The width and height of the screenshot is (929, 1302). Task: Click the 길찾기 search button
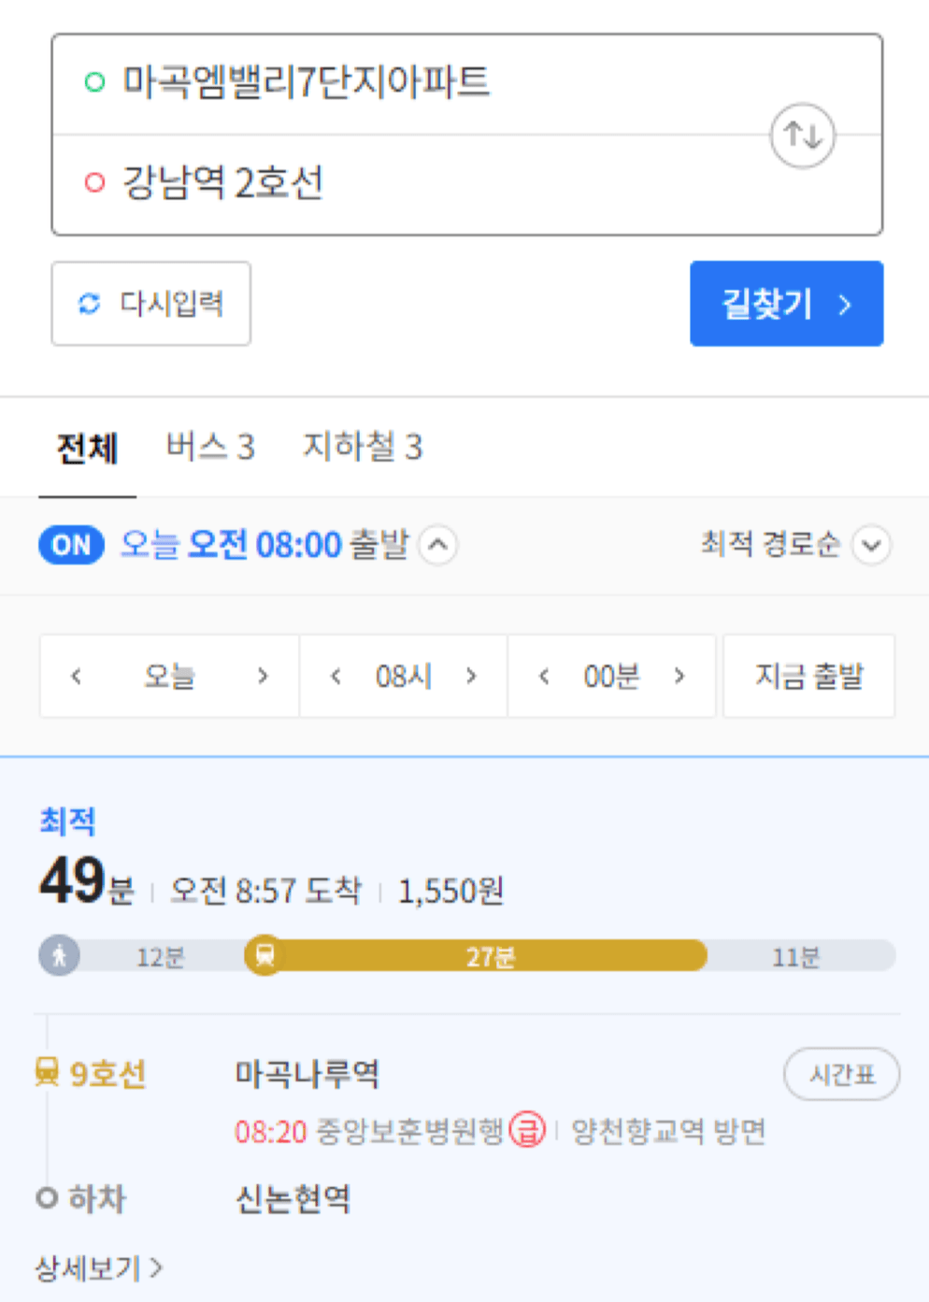[x=787, y=304]
